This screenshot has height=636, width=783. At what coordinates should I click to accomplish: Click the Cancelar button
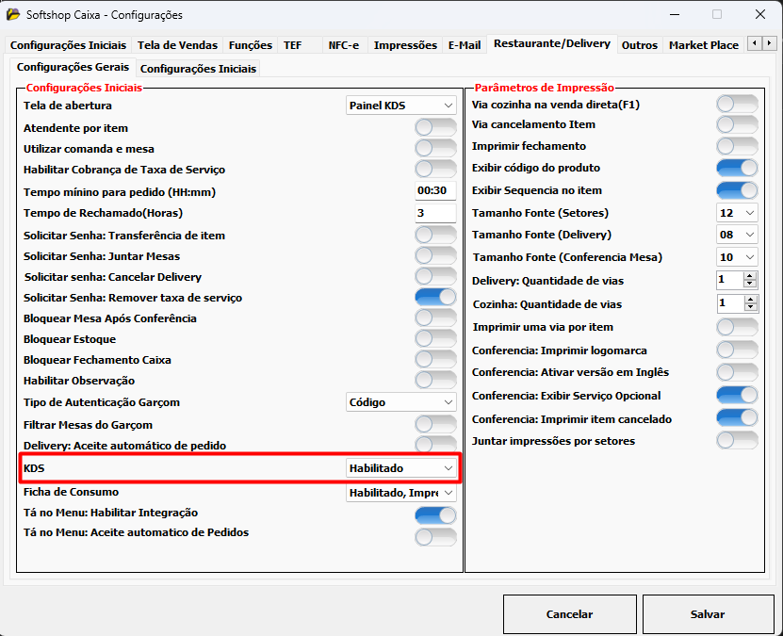pos(569,614)
